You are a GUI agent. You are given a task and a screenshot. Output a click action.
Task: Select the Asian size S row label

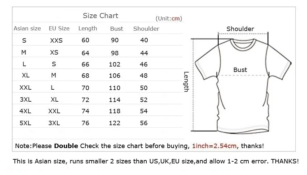pos(24,41)
